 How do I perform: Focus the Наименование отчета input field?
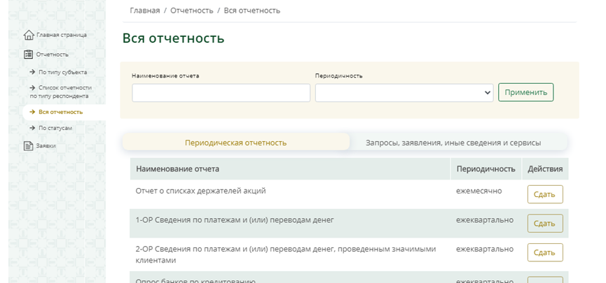click(221, 93)
